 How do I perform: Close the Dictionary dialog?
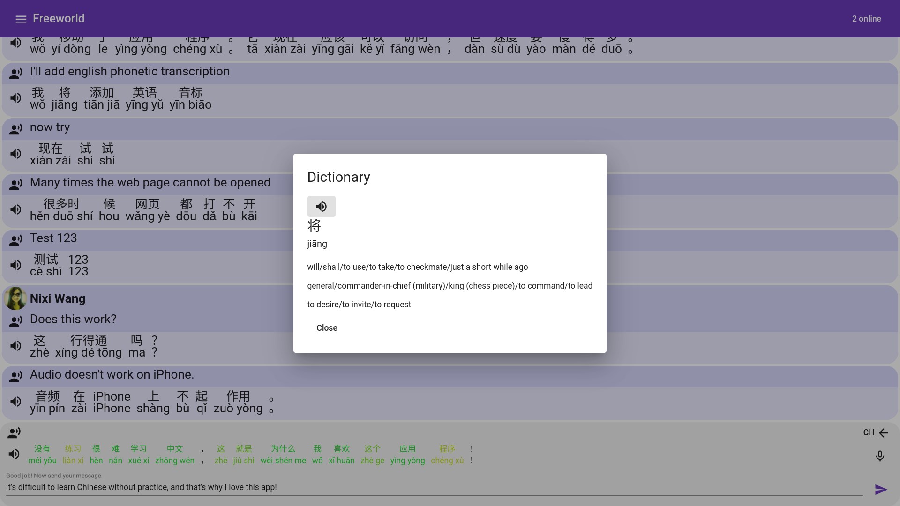tap(327, 328)
